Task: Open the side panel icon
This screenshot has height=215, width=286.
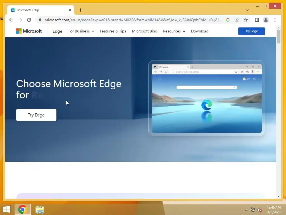Action: (257, 20)
